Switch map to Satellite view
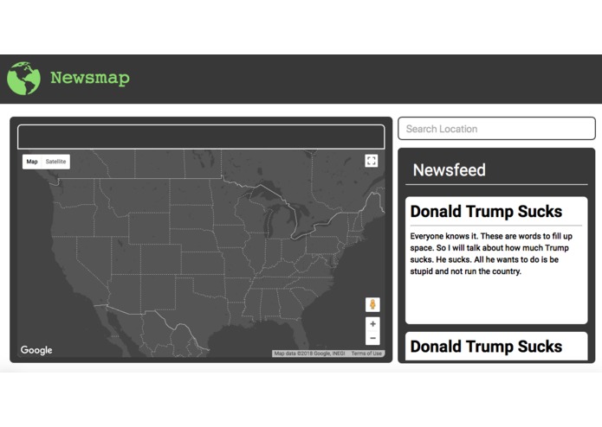 pyautogui.click(x=55, y=162)
